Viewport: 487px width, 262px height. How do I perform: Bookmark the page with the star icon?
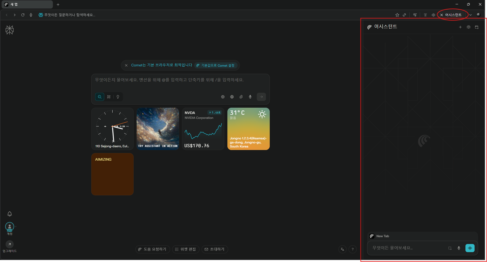click(x=397, y=15)
